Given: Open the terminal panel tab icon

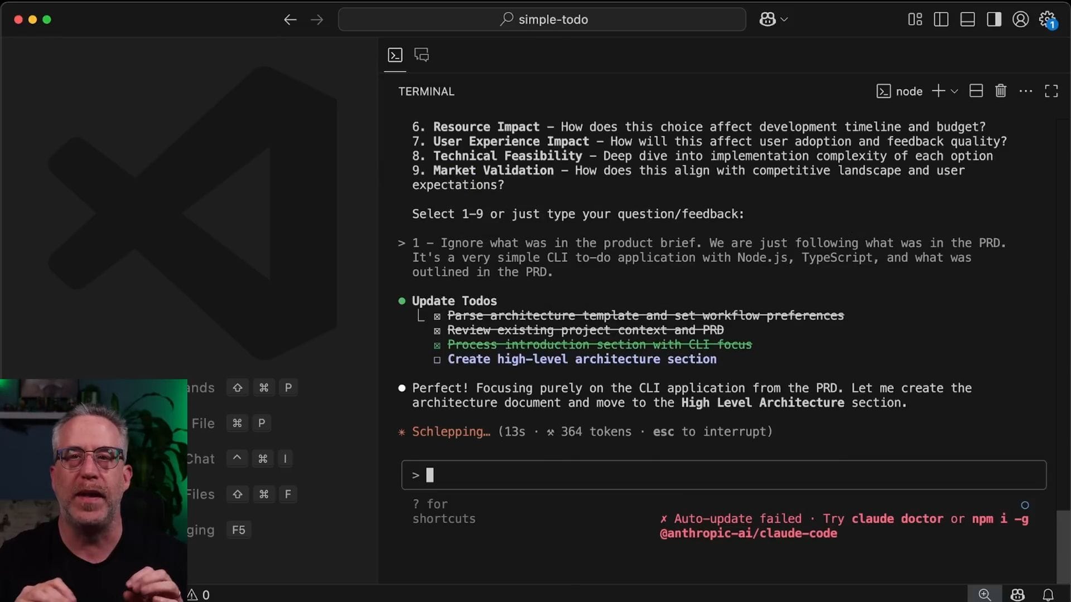Looking at the screenshot, I should [395, 55].
